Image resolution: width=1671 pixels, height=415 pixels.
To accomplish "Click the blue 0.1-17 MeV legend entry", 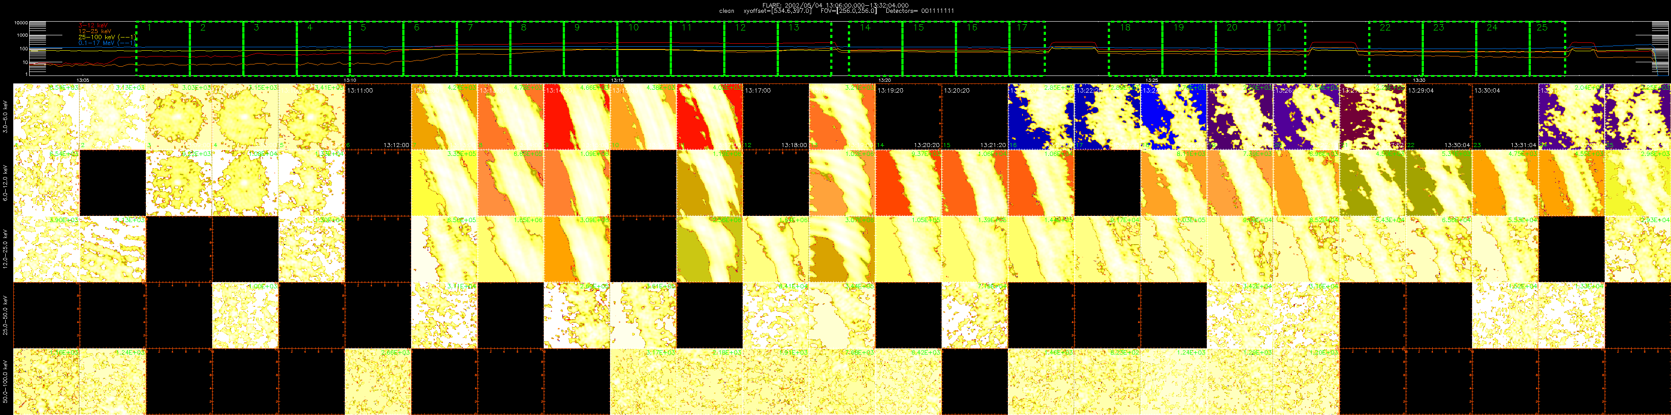I will pyautogui.click(x=107, y=43).
